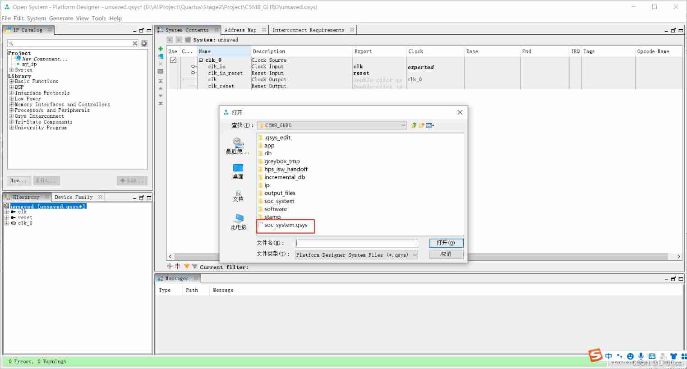Screen dimensions: 687x369
Task: Select unsaved.qsys root in Hierarchy
Action: (x=48, y=206)
